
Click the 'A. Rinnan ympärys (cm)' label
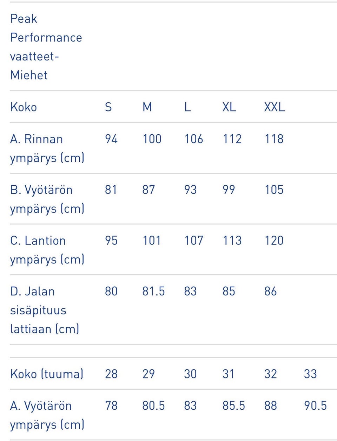47,148
